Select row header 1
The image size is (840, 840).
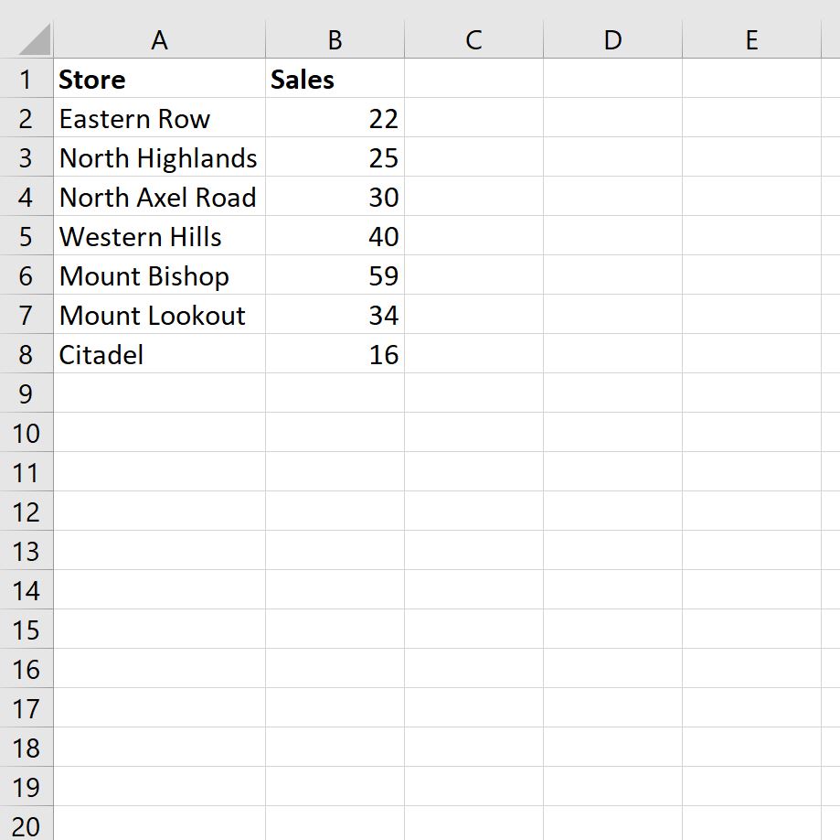(27, 80)
